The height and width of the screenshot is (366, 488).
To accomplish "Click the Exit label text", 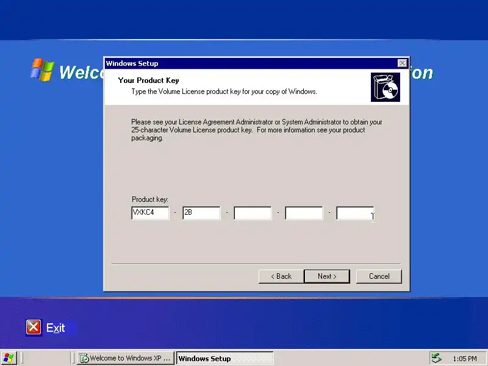I will pyautogui.click(x=56, y=328).
